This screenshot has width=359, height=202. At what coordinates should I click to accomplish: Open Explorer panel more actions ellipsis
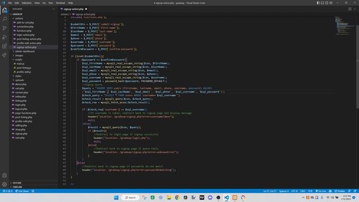(54, 9)
